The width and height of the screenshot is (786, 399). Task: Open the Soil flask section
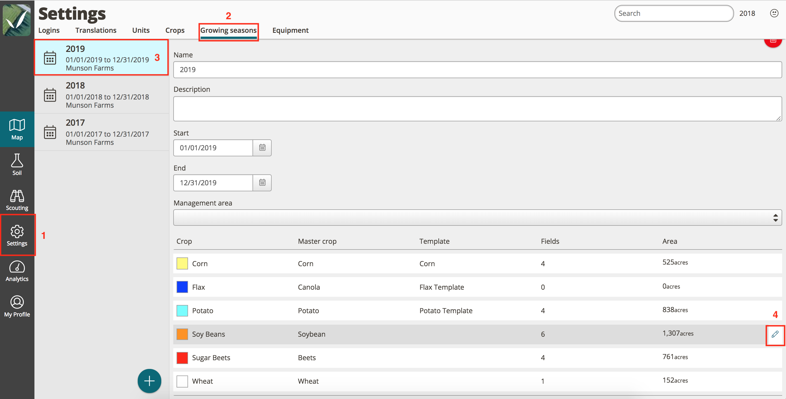click(x=17, y=165)
